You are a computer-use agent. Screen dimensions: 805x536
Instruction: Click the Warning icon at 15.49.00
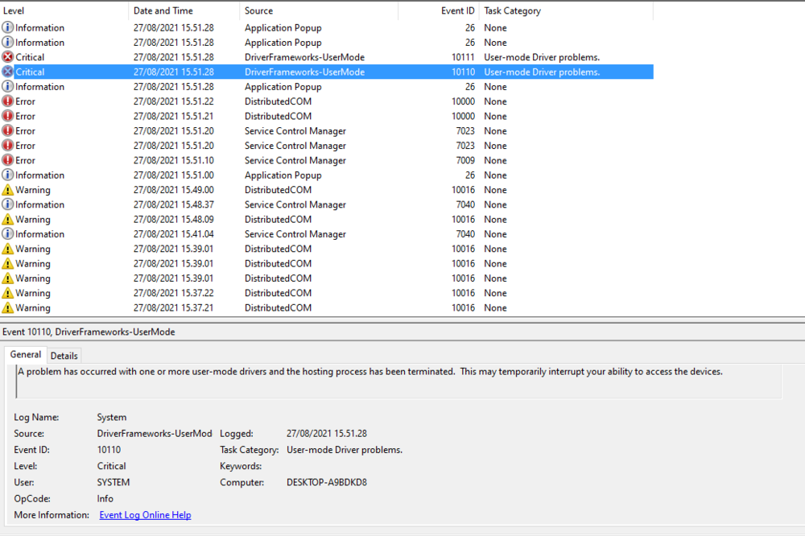[8, 190]
